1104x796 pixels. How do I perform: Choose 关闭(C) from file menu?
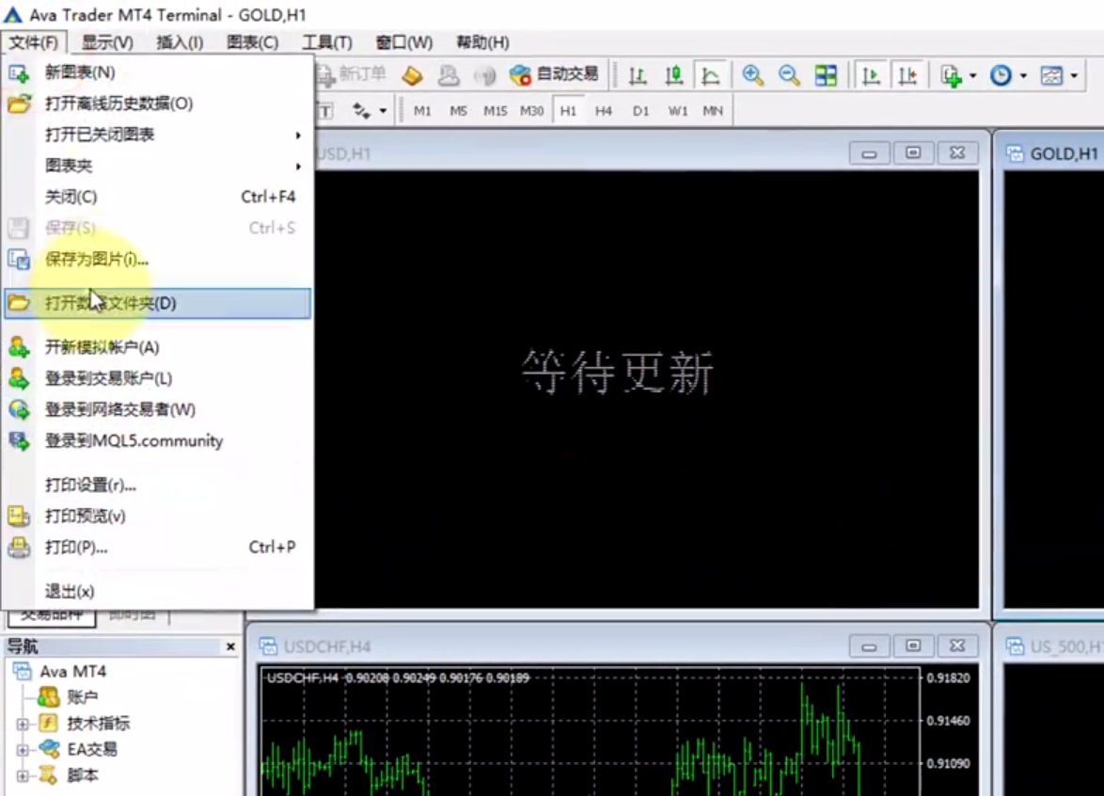(157, 197)
